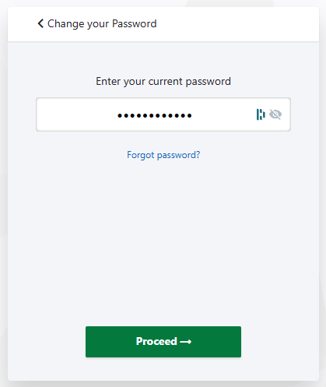Open the password manager autofill icon
Image resolution: width=326 pixels, height=387 pixels.
click(261, 114)
